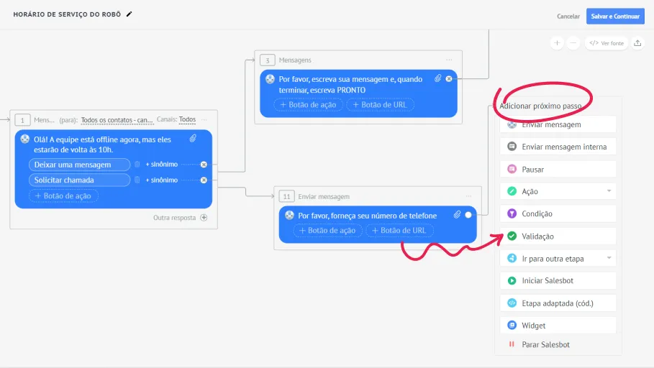Click the Condição purple filter icon
654x368 pixels.
coord(512,213)
